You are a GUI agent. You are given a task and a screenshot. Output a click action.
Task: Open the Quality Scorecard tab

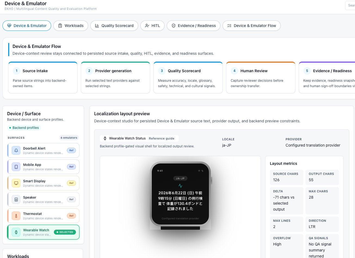coord(114,26)
